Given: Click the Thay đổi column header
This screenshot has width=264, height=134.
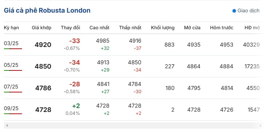Looking at the screenshot, I should (x=70, y=28).
